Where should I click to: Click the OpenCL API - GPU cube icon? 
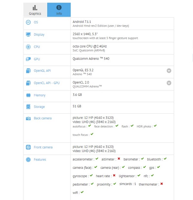[x=28, y=83]
